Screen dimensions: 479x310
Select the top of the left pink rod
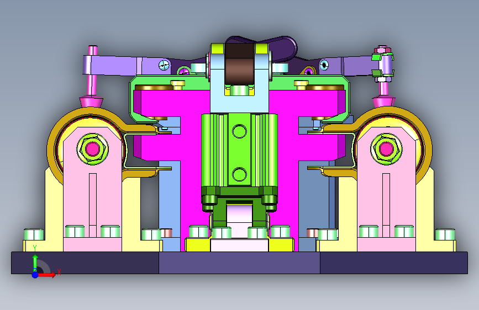tap(93, 50)
